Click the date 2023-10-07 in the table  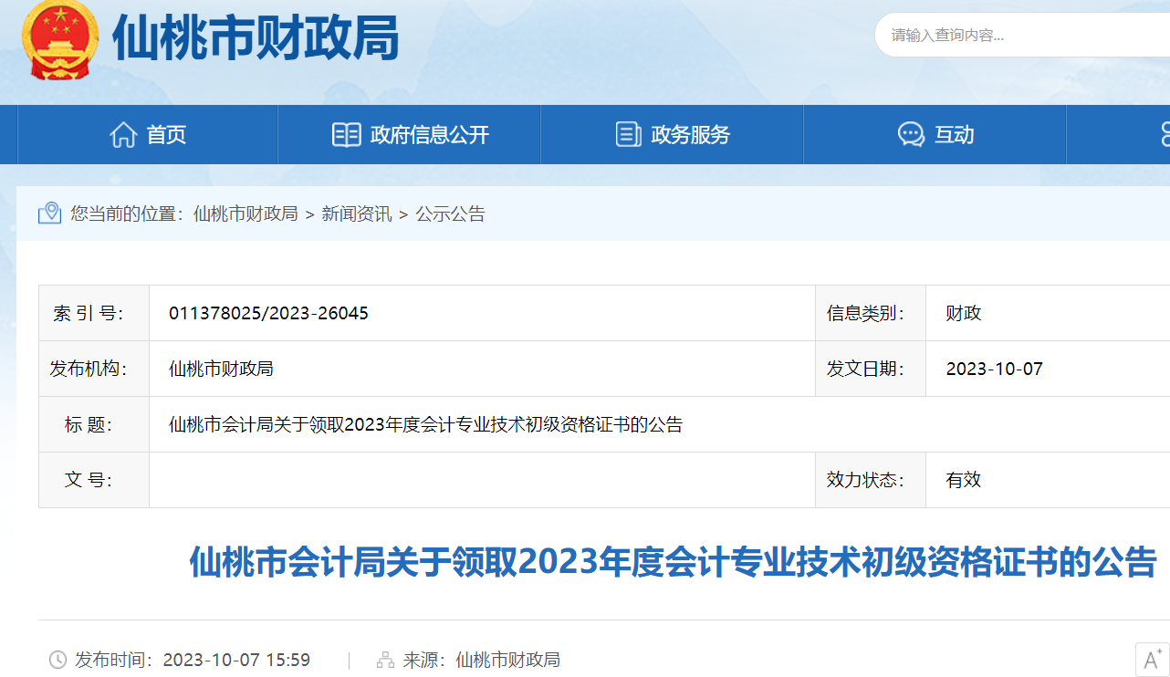click(x=994, y=369)
